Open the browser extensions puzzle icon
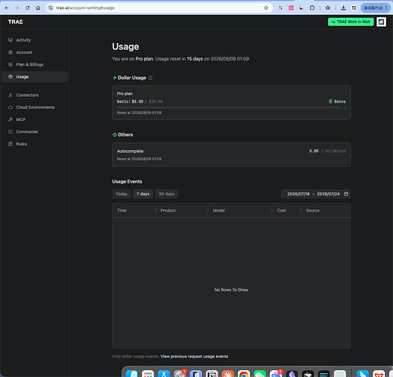The height and width of the screenshot is (377, 393). tap(312, 8)
